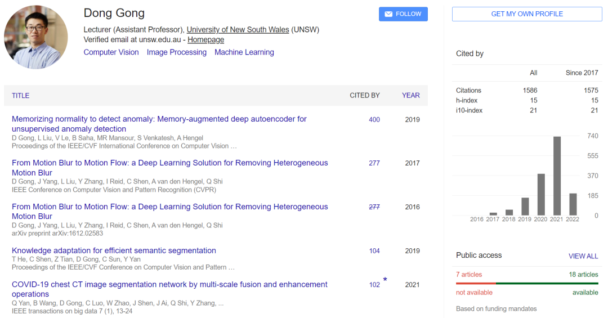The height and width of the screenshot is (318, 608).
Task: Open University of New South Wales link
Action: pyautogui.click(x=238, y=29)
